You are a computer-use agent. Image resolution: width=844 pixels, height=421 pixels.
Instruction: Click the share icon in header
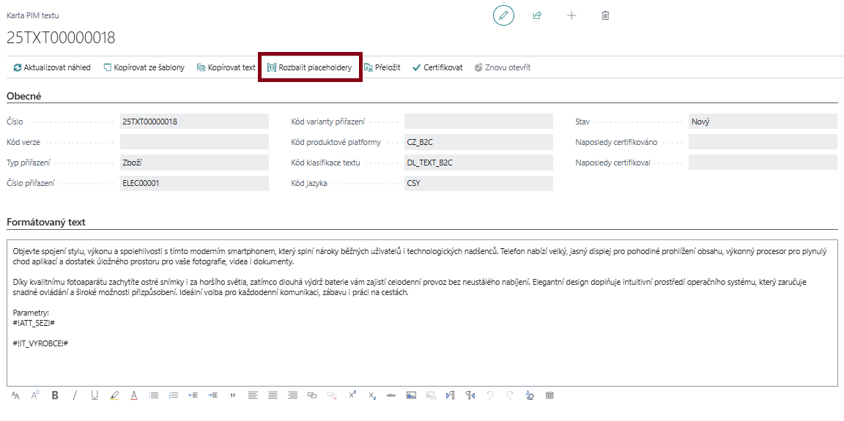[x=537, y=15]
